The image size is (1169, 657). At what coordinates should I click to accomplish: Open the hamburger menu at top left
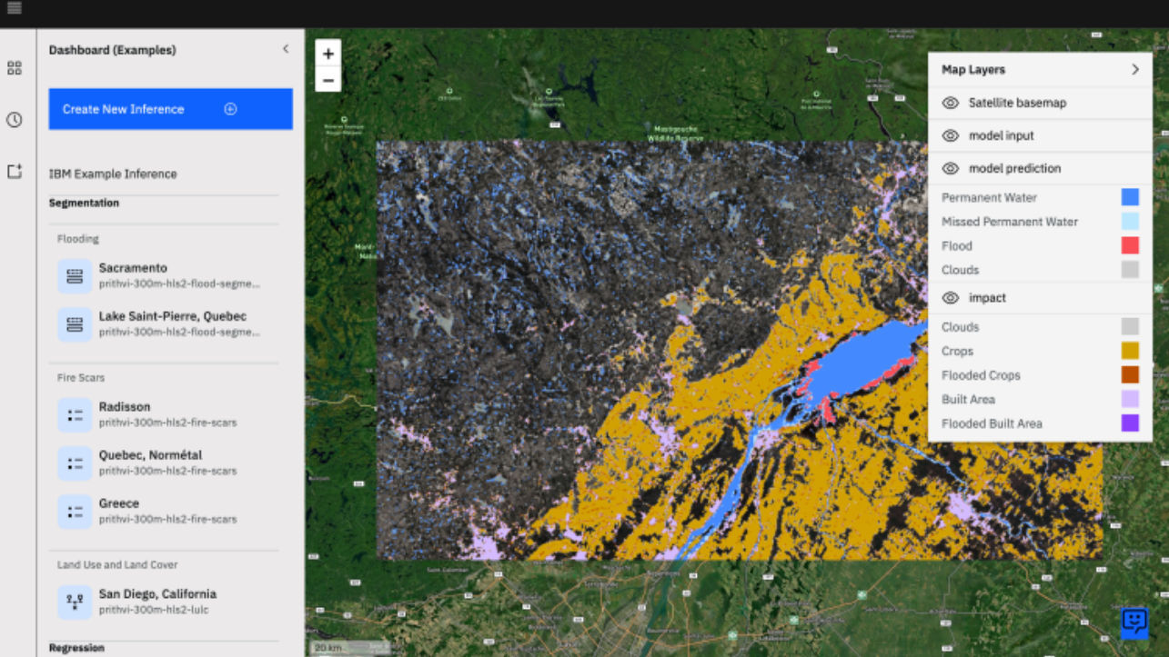tap(15, 9)
